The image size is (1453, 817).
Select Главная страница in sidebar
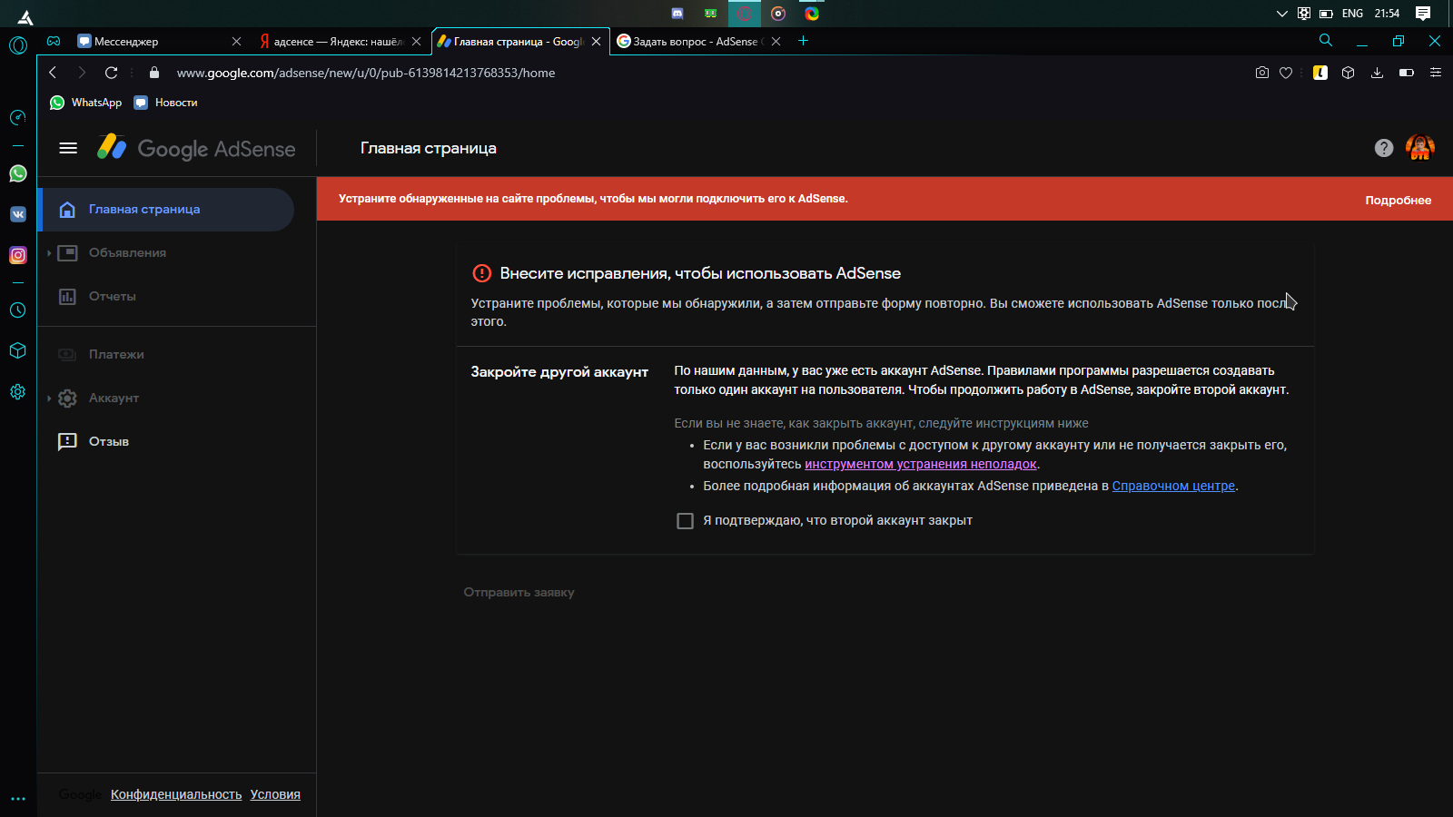click(x=168, y=210)
